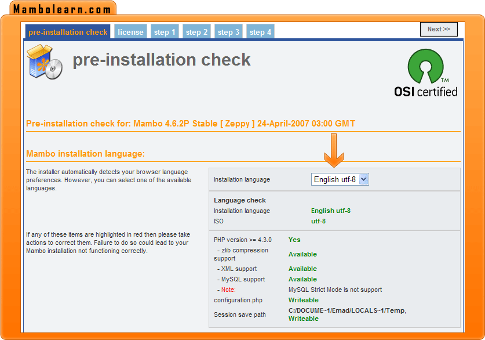The image size is (485, 340).
Task: Click 'If any of these items are highlighted' paragraph
Action: 108,243
